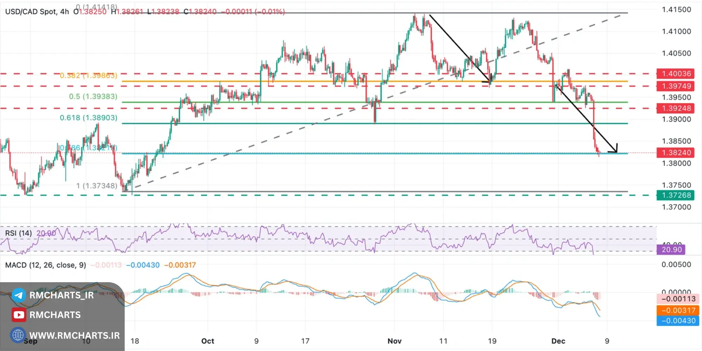The image size is (702, 351).
Task: Click the blue MACD value tag -0.00430
Action: (x=678, y=320)
